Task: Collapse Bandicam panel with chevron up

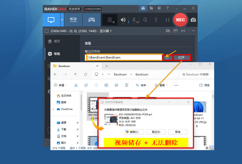Action: [x=193, y=31]
